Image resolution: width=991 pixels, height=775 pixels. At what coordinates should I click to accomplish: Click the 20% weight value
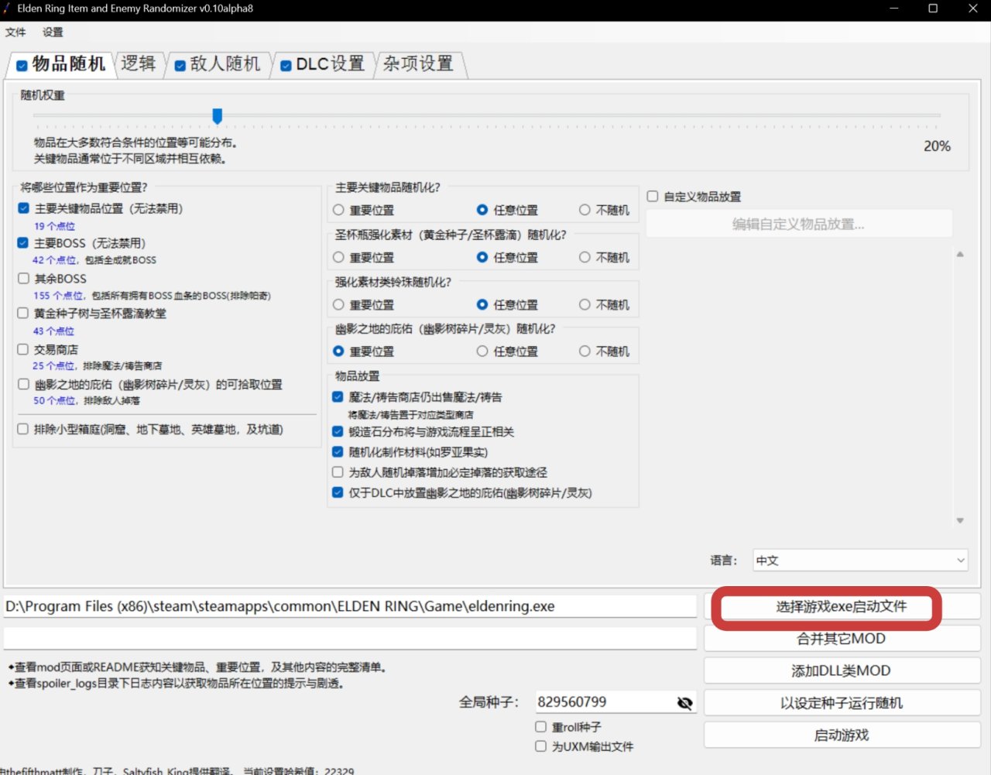[937, 146]
